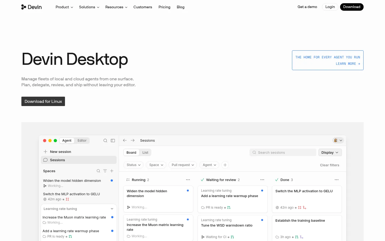Add a filter with the circled plus icon
The width and height of the screenshot is (385, 241).
(225, 165)
